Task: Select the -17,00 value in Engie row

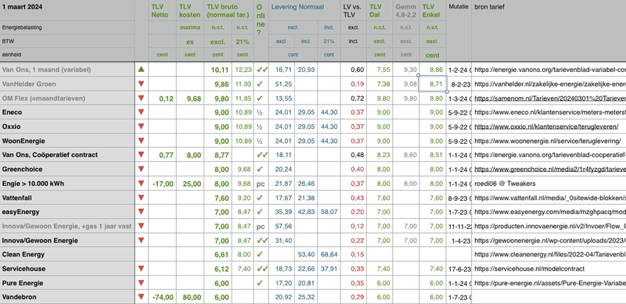Action: 162,184
